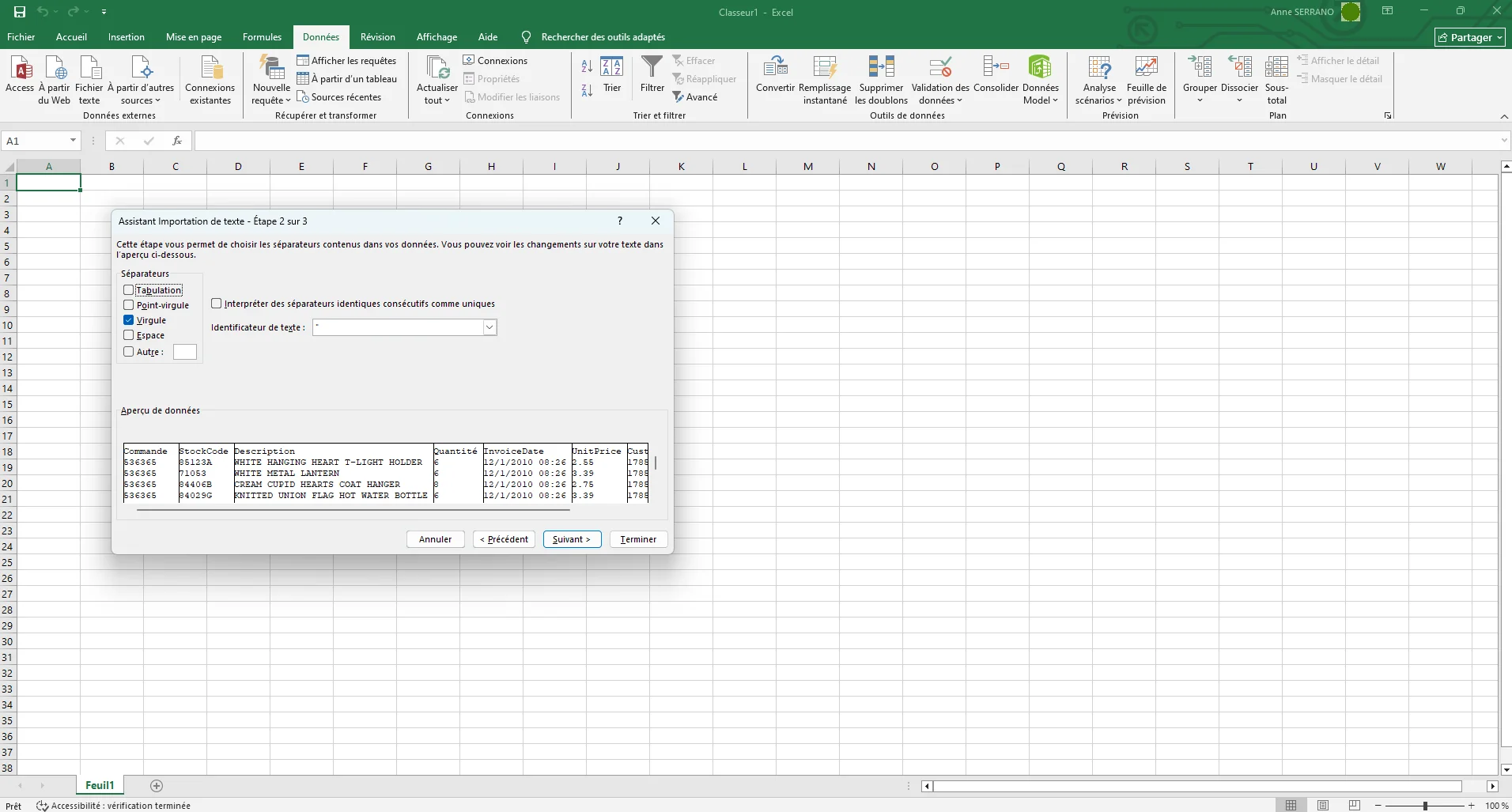Click the Convertir tool
1512x812 pixels.
(x=775, y=75)
